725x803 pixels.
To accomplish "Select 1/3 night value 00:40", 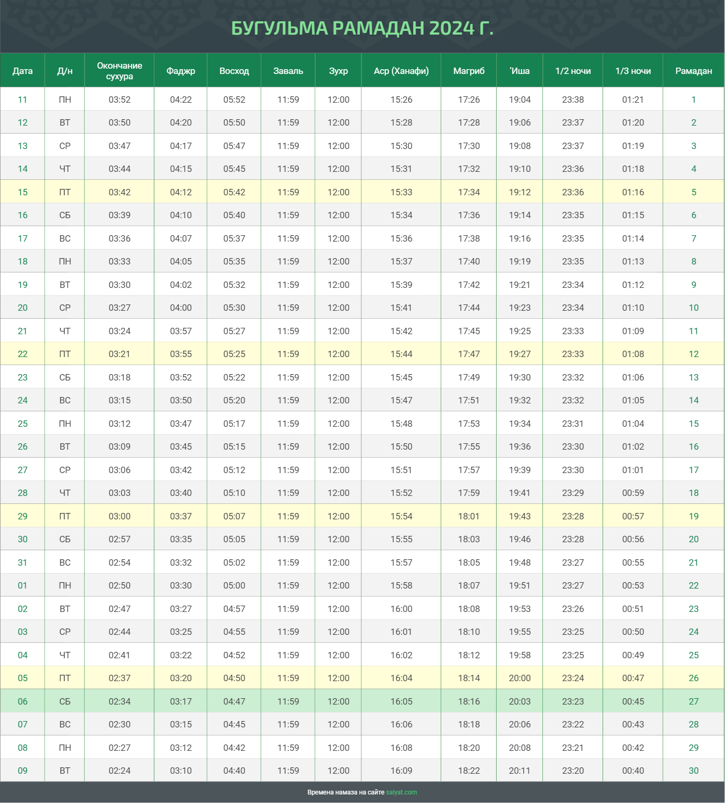I will (x=633, y=771).
